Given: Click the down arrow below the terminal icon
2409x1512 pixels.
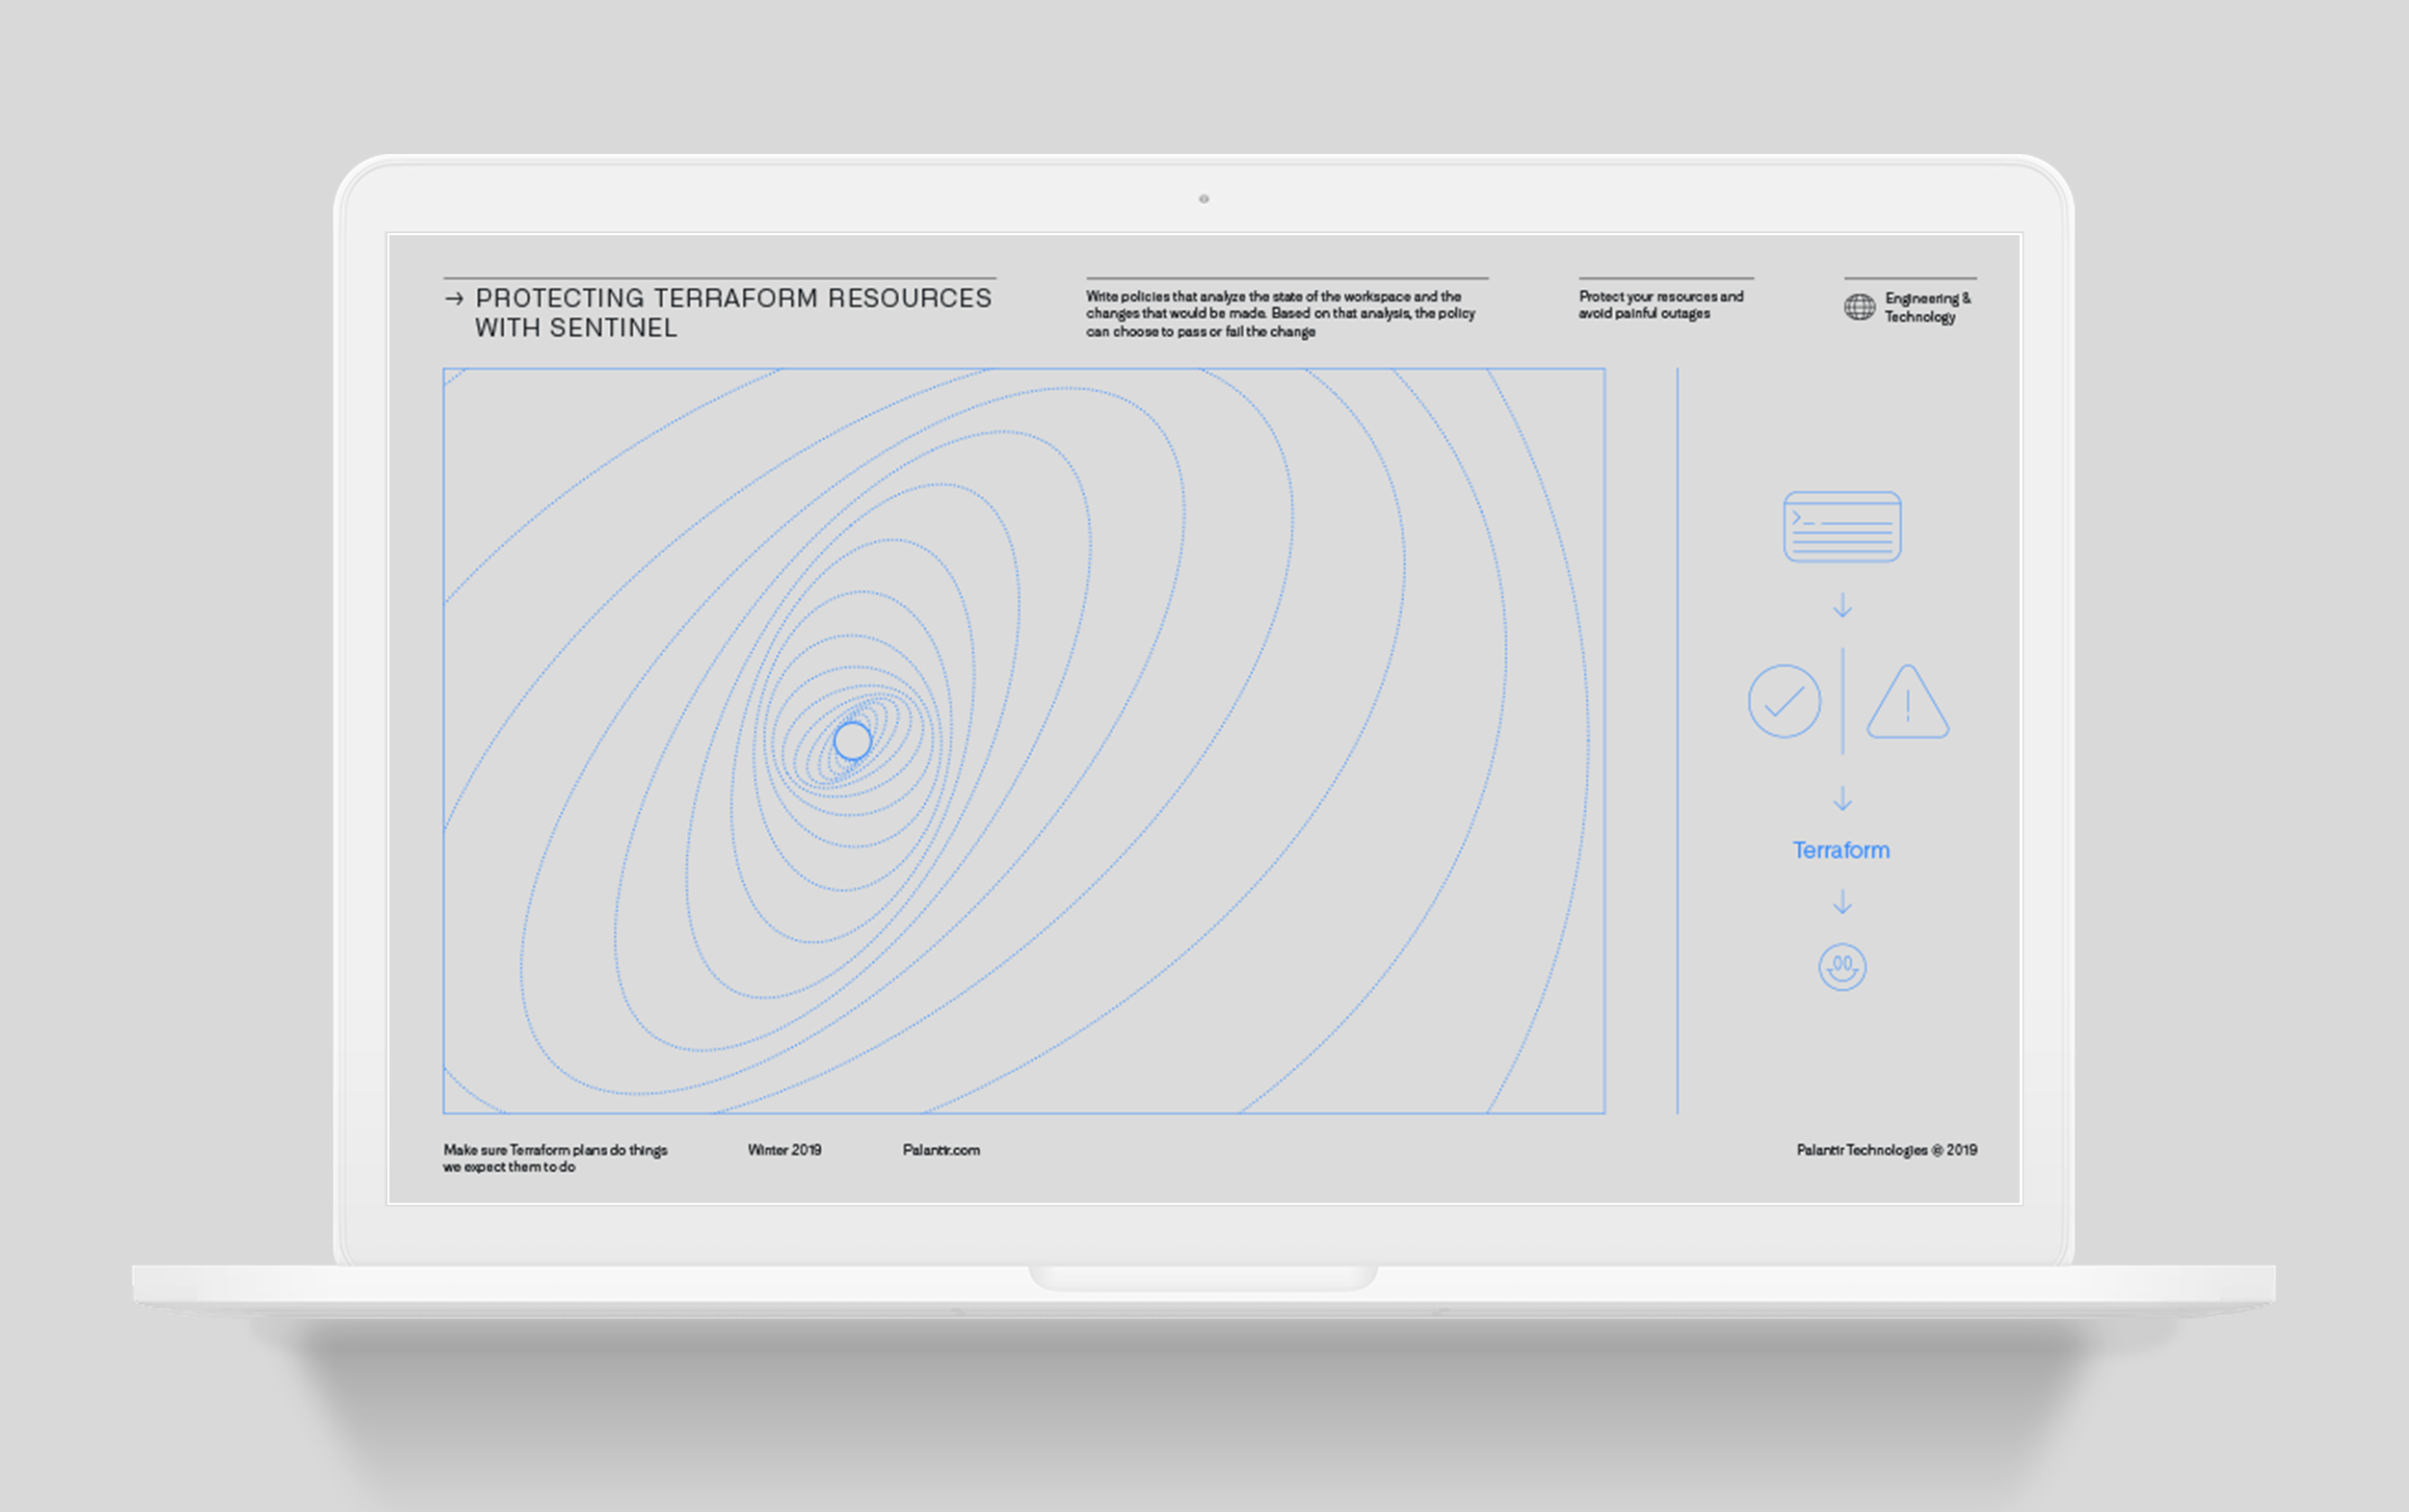Looking at the screenshot, I should point(1841,605).
